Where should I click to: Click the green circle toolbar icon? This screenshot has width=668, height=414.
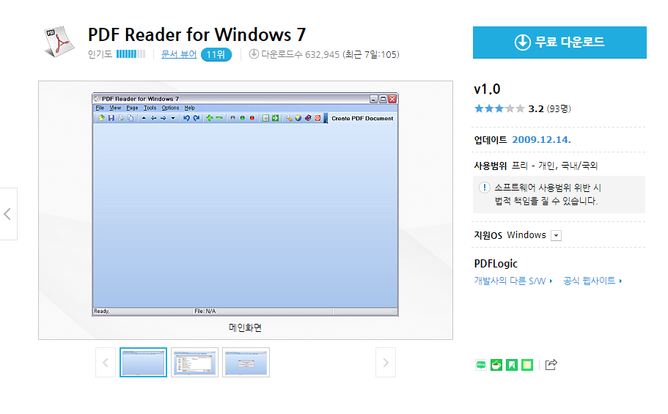click(243, 118)
